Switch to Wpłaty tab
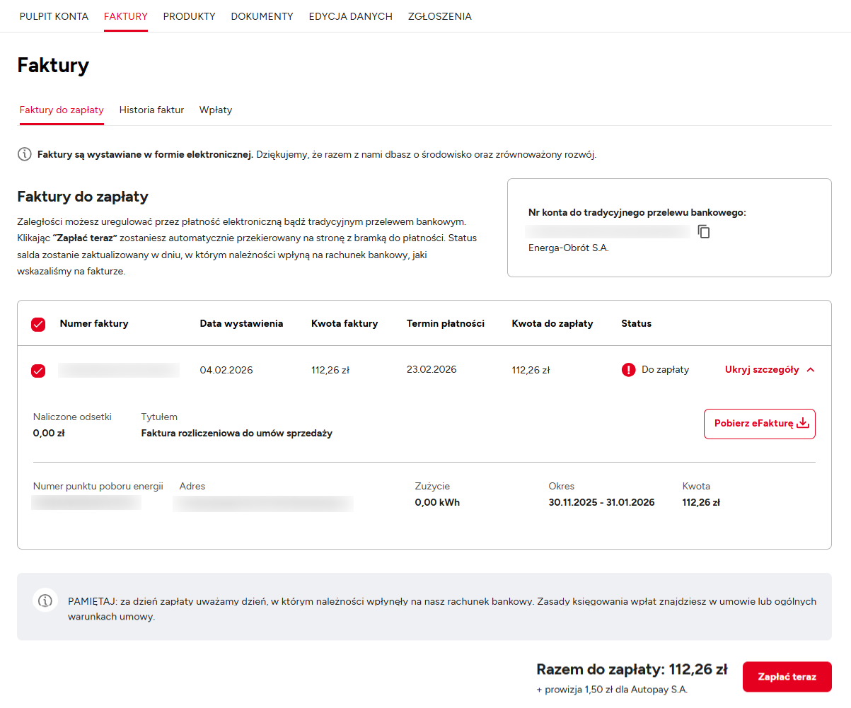The width and height of the screenshot is (851, 708). click(x=216, y=110)
